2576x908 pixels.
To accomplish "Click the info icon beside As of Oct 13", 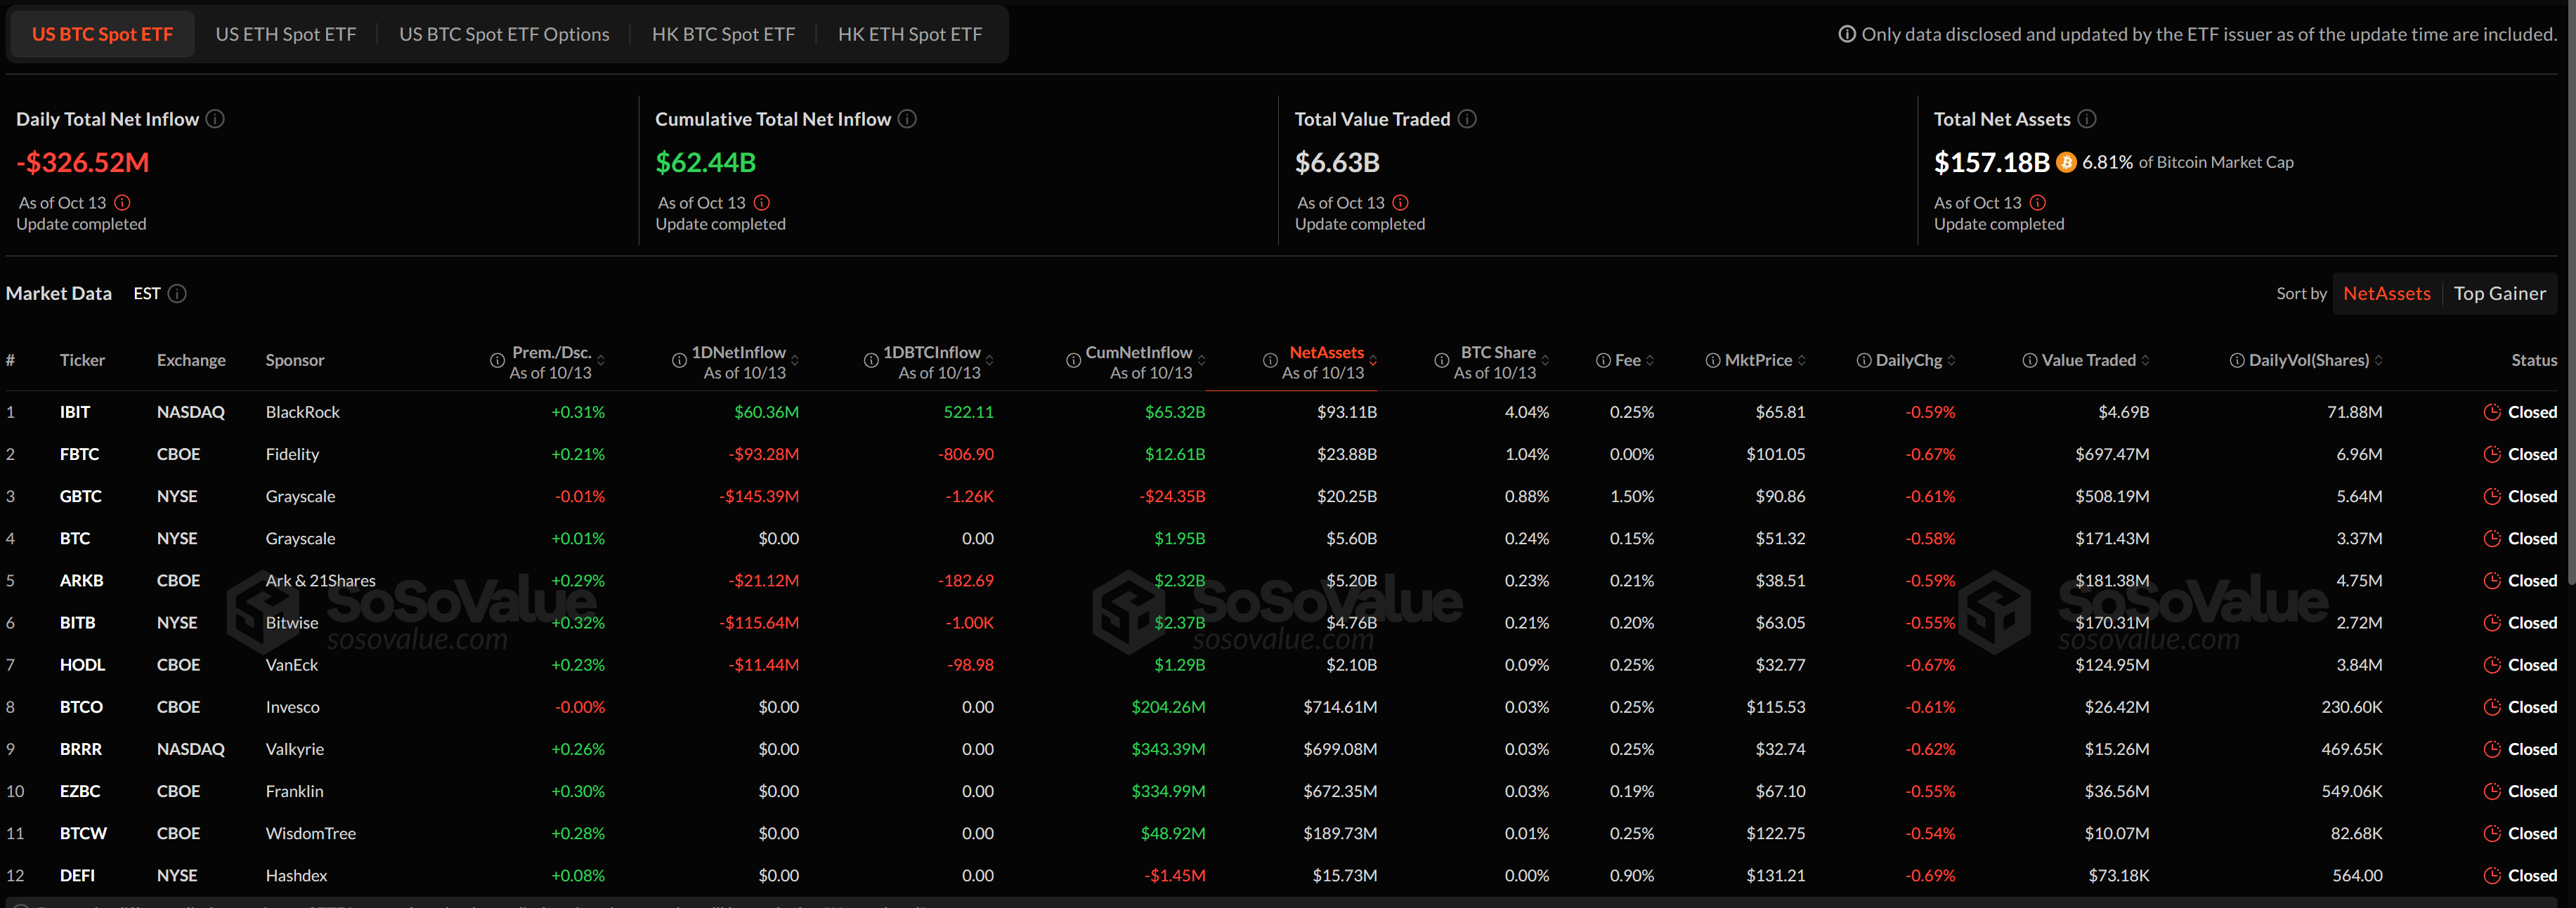I will [x=122, y=203].
